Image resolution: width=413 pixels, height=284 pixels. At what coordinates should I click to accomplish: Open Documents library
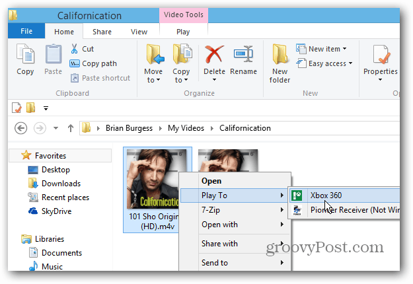56,253
